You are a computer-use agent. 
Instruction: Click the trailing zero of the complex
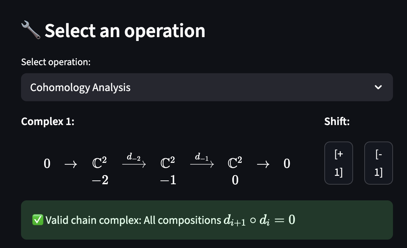[287, 164]
